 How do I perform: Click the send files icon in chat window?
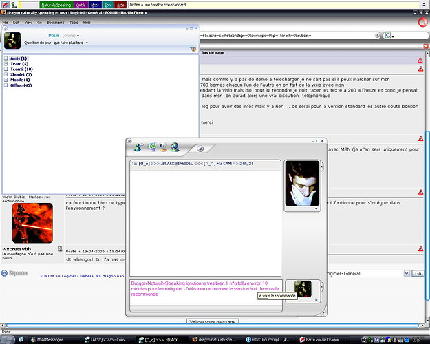(151, 147)
